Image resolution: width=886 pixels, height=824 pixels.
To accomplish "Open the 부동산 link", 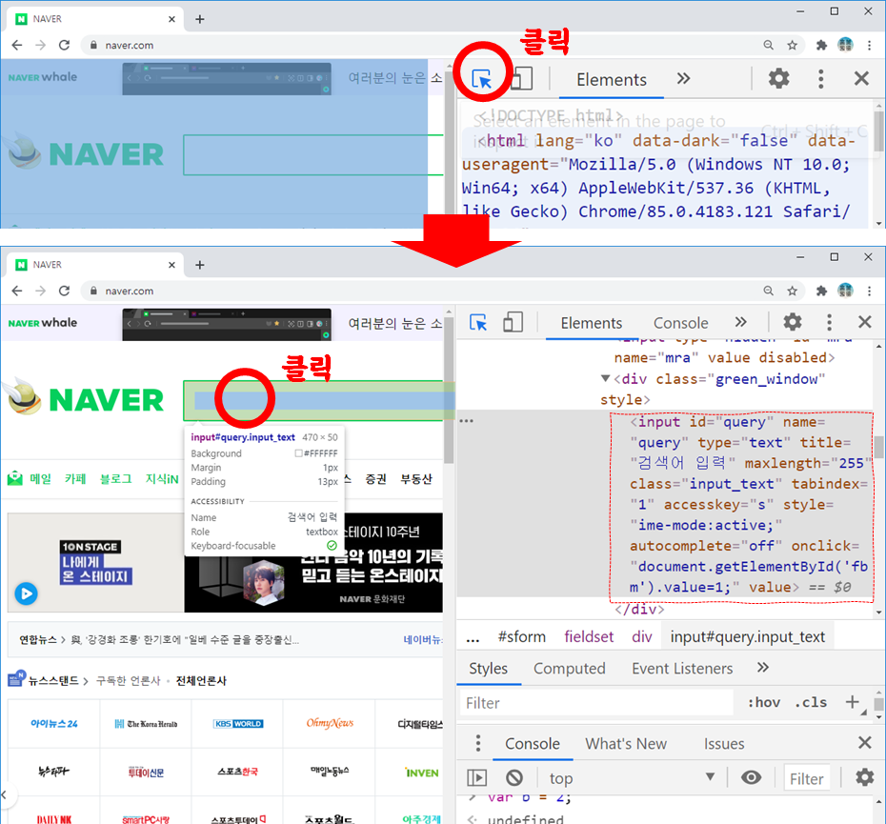I will point(416,479).
